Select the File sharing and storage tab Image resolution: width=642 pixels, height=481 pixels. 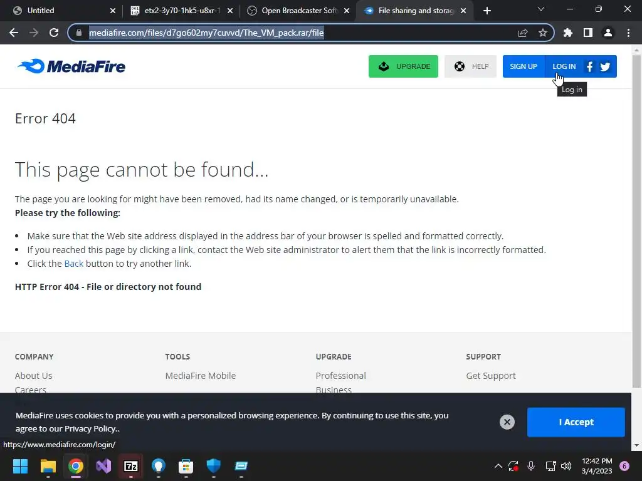(416, 11)
